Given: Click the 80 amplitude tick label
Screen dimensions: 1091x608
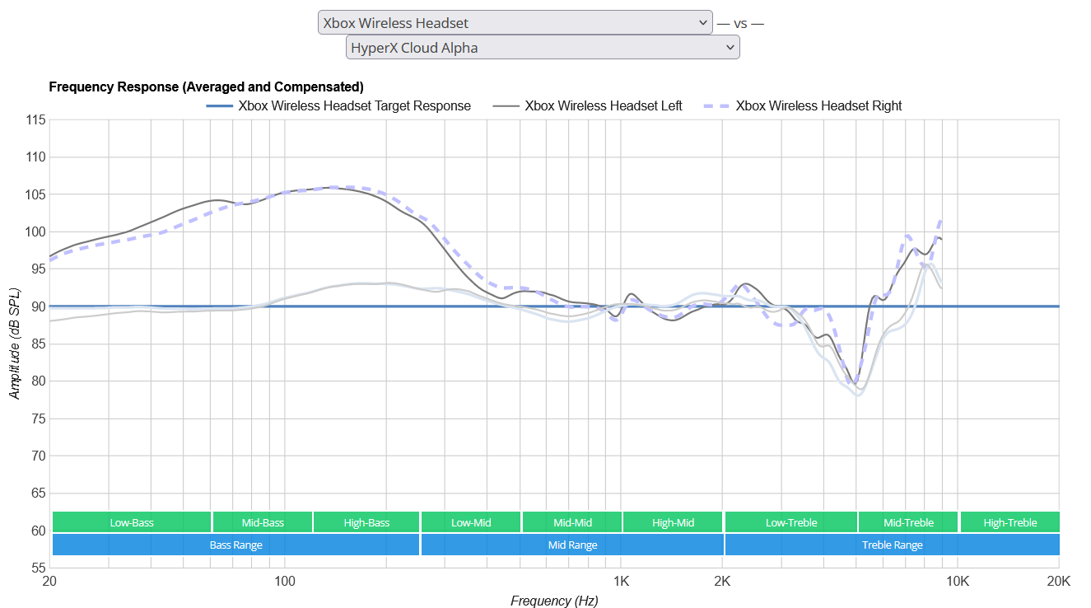Looking at the screenshot, I should tap(39, 381).
